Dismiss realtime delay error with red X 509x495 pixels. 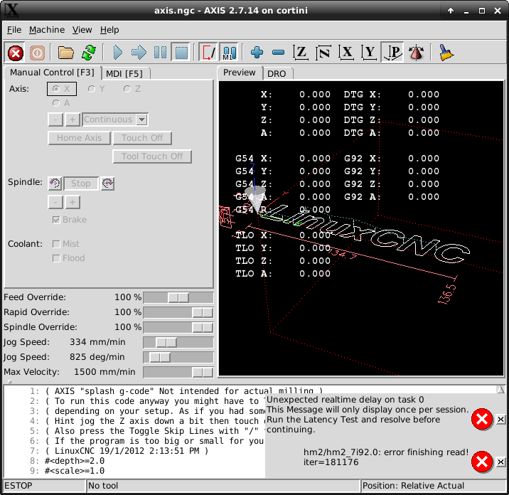482,420
